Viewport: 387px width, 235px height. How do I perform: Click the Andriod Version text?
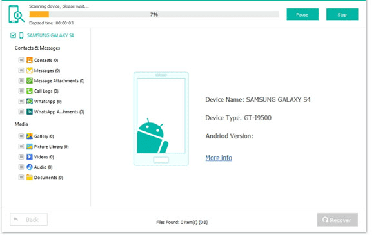(229, 136)
